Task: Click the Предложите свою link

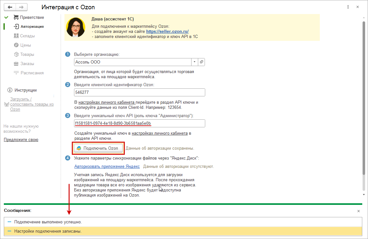Action: 21,140
